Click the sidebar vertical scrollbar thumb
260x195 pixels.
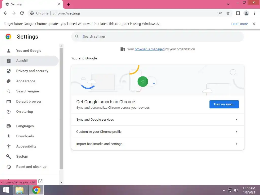61,109
